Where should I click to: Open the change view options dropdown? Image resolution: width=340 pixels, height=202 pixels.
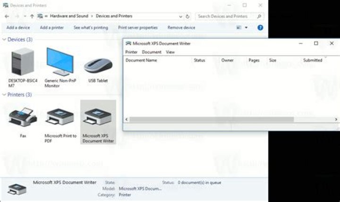(246, 28)
